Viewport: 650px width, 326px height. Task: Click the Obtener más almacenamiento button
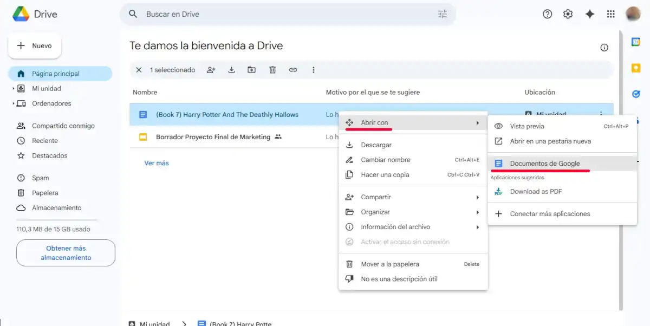[66, 253]
